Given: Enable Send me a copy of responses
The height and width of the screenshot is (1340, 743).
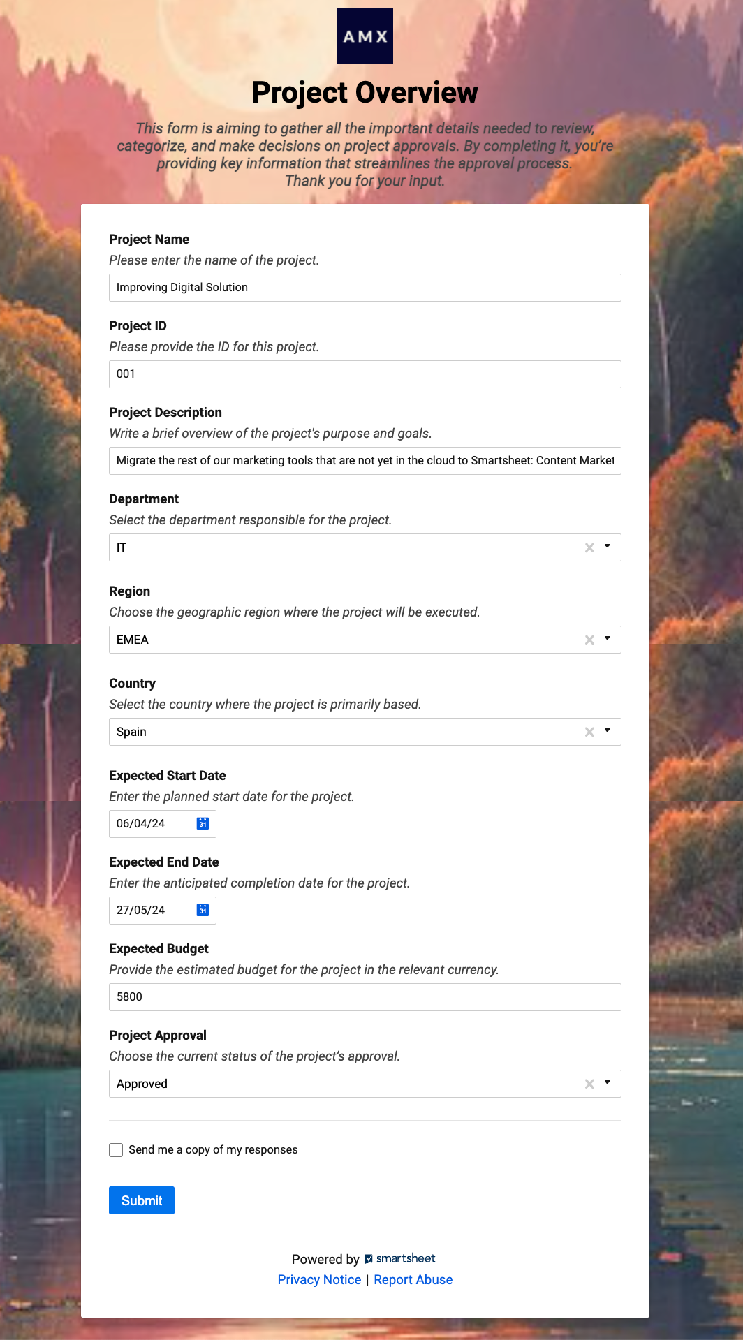Looking at the screenshot, I should (116, 1150).
